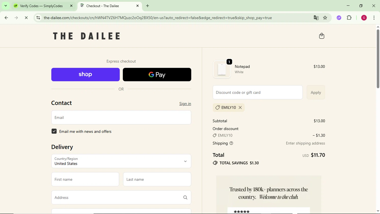Click the 'Notepad' product name

tap(242, 67)
